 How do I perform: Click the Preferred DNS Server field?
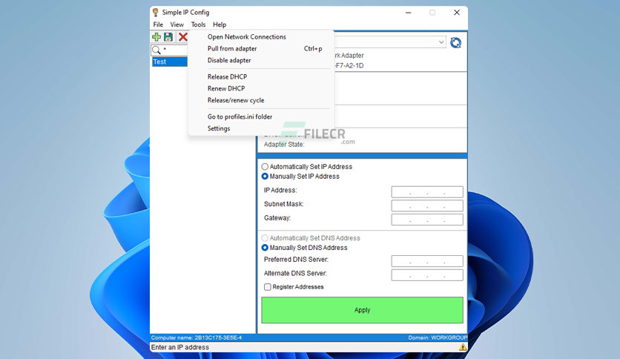[x=427, y=261]
